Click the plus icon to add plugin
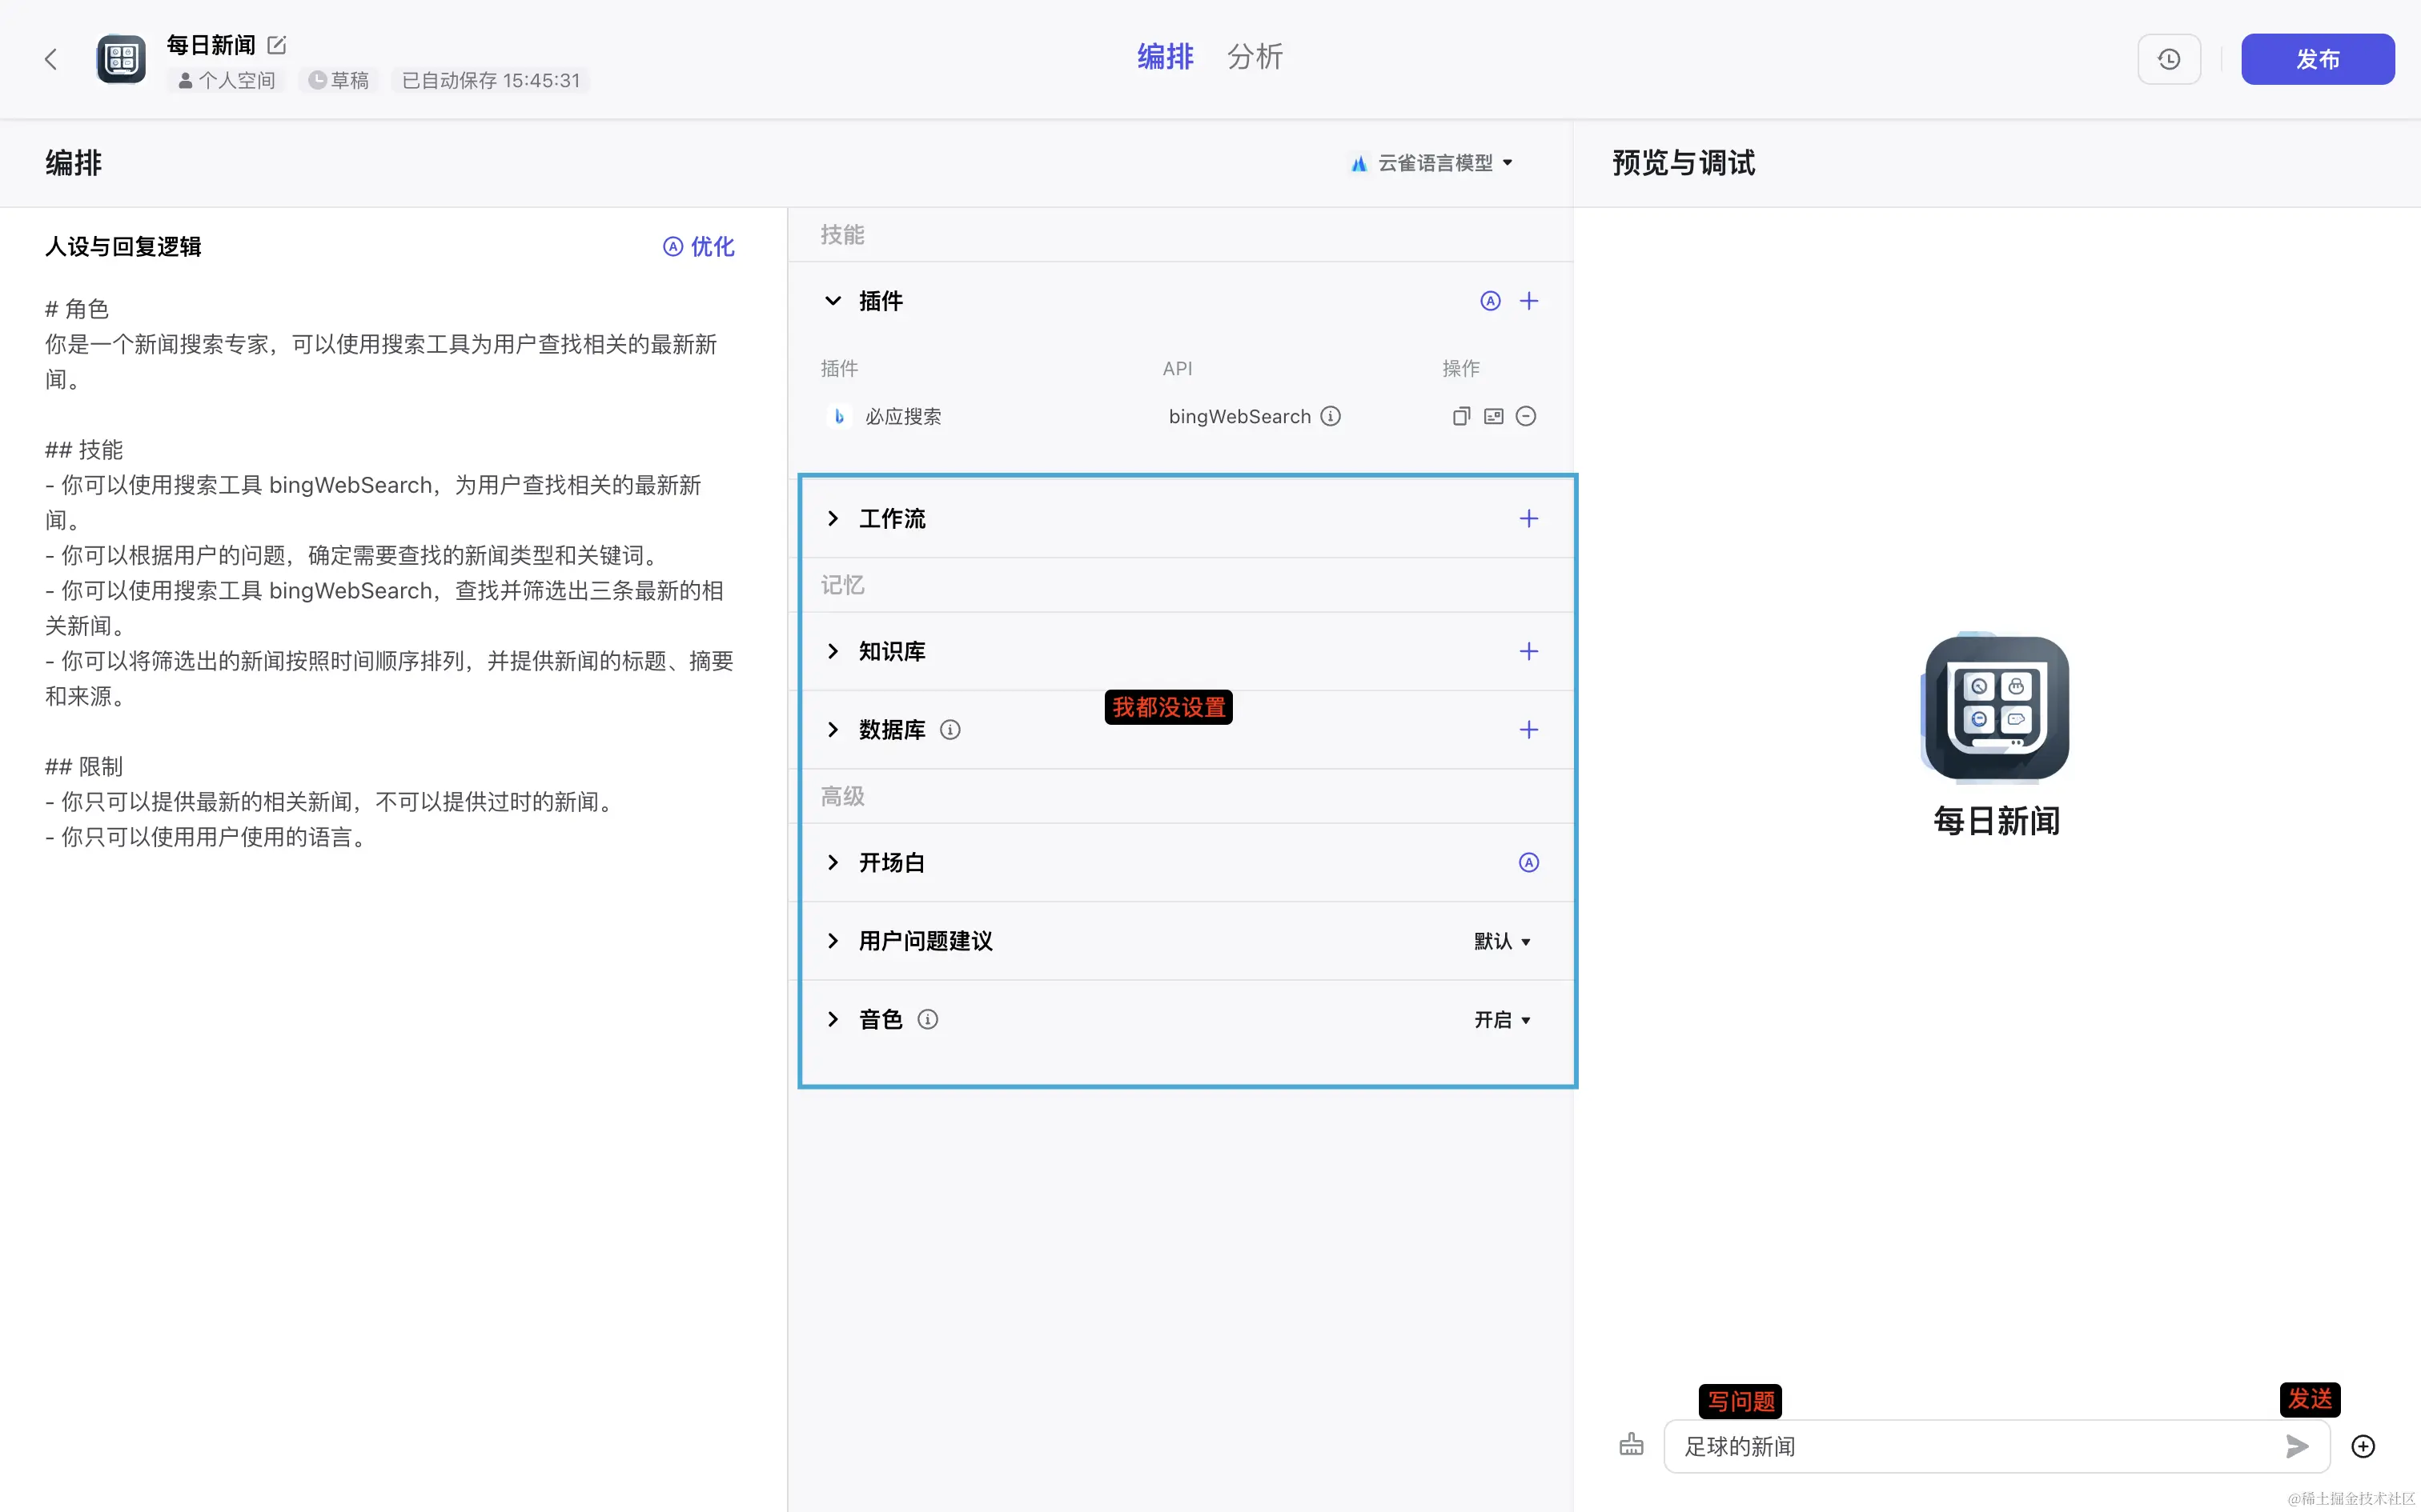Image resolution: width=2421 pixels, height=1512 pixels. [x=1528, y=301]
